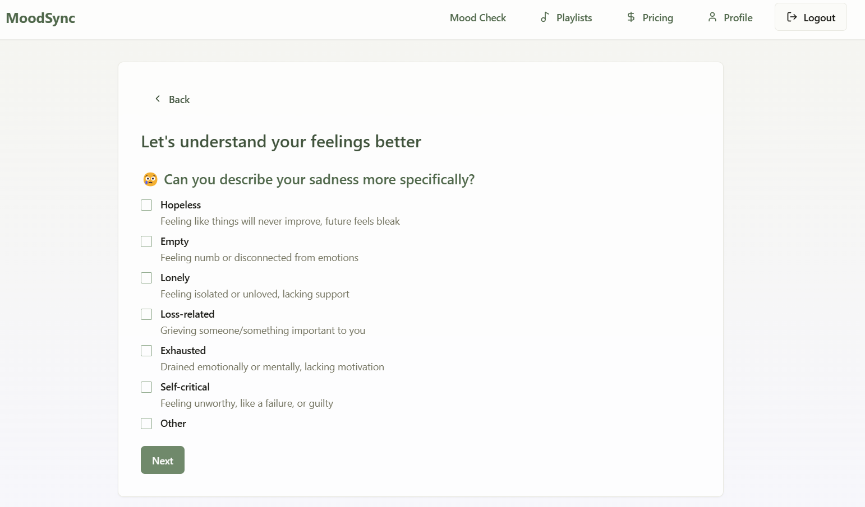Tick the Lonely checkbox
The image size is (865, 507).
pyautogui.click(x=146, y=278)
